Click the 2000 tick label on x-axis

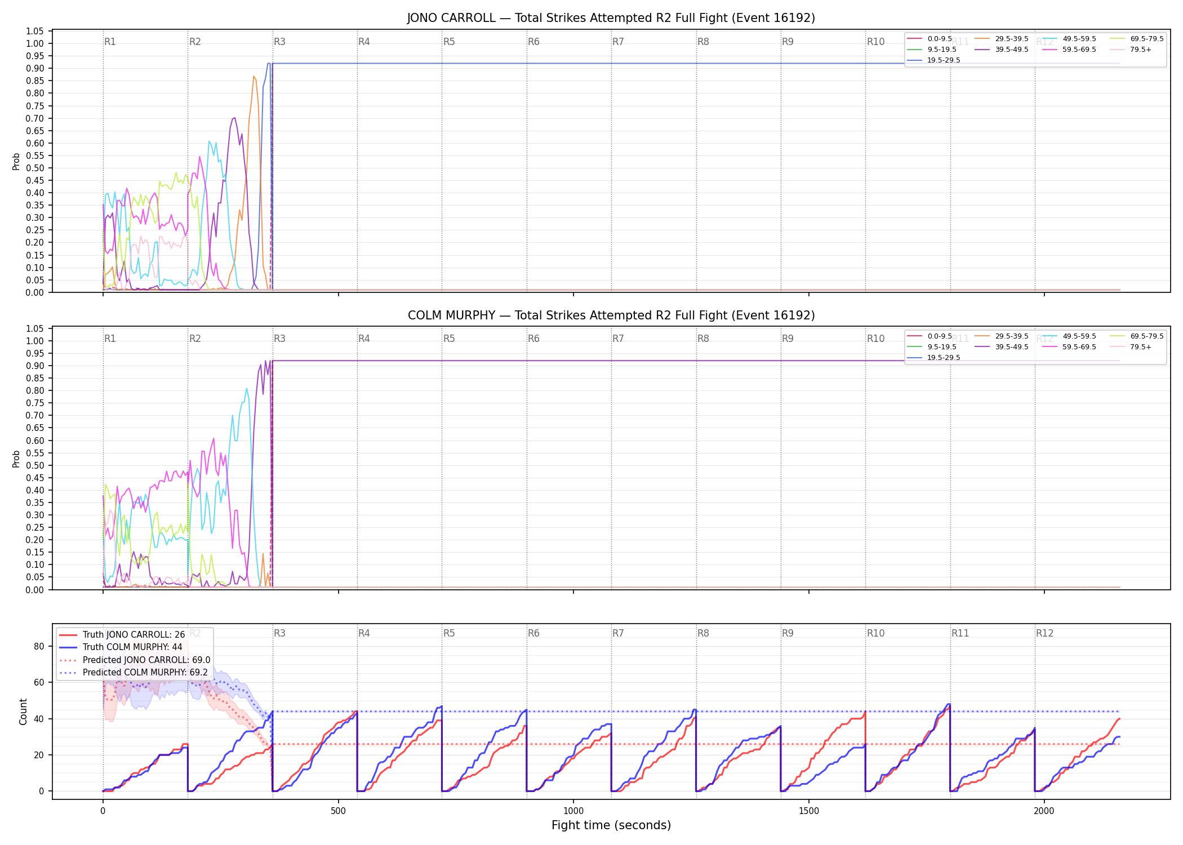tap(1044, 811)
